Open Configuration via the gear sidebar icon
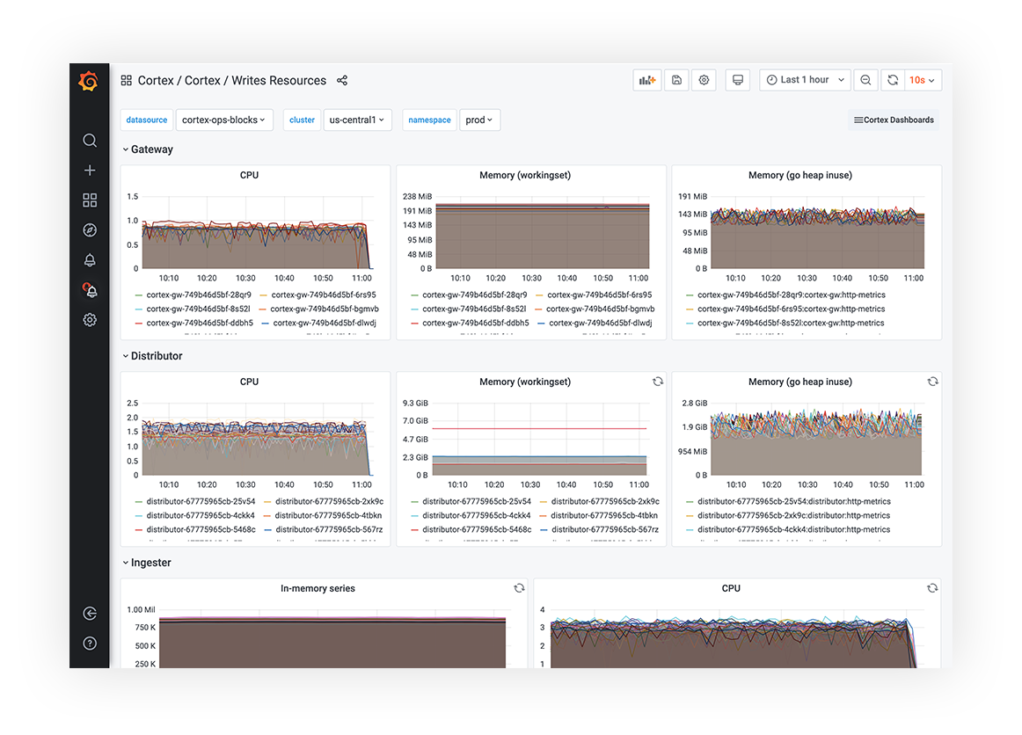This screenshot has width=1022, height=735. point(89,319)
